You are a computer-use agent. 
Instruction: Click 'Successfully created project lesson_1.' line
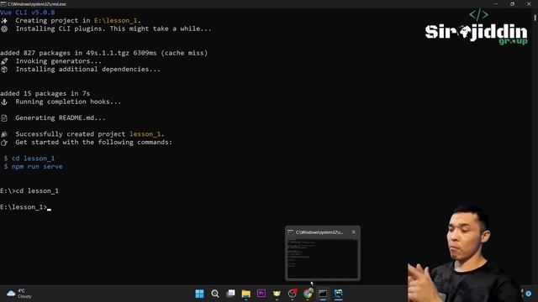click(x=90, y=134)
